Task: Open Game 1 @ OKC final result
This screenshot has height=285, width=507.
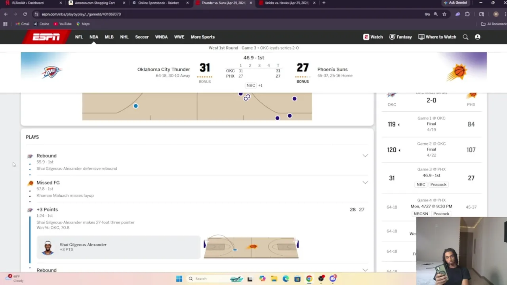Action: (x=431, y=124)
